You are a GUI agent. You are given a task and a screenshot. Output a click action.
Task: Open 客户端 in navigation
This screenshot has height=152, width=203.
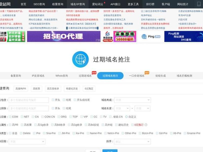166,4
